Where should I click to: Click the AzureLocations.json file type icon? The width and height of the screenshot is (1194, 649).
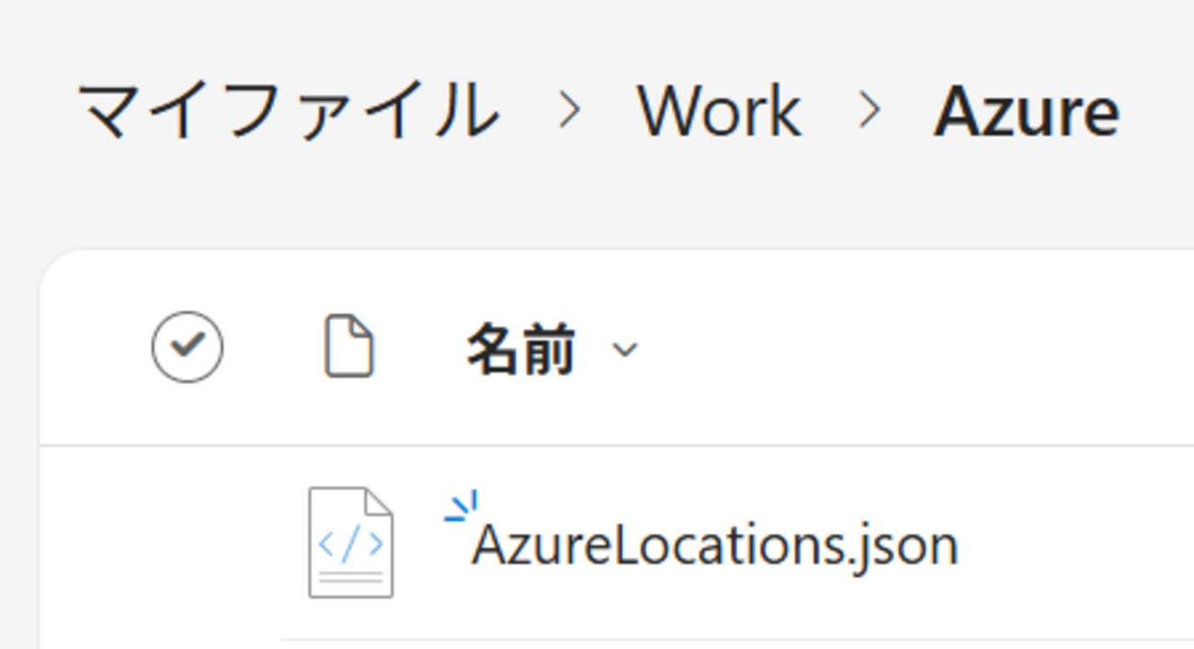tap(350, 542)
